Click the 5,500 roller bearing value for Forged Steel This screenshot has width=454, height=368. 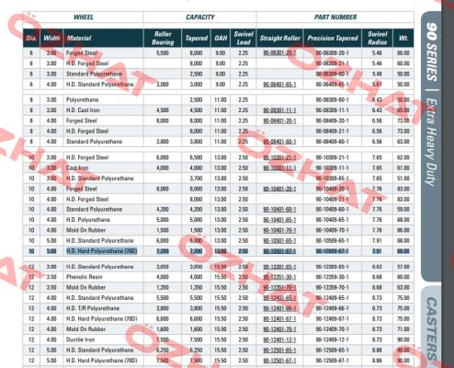pos(163,53)
